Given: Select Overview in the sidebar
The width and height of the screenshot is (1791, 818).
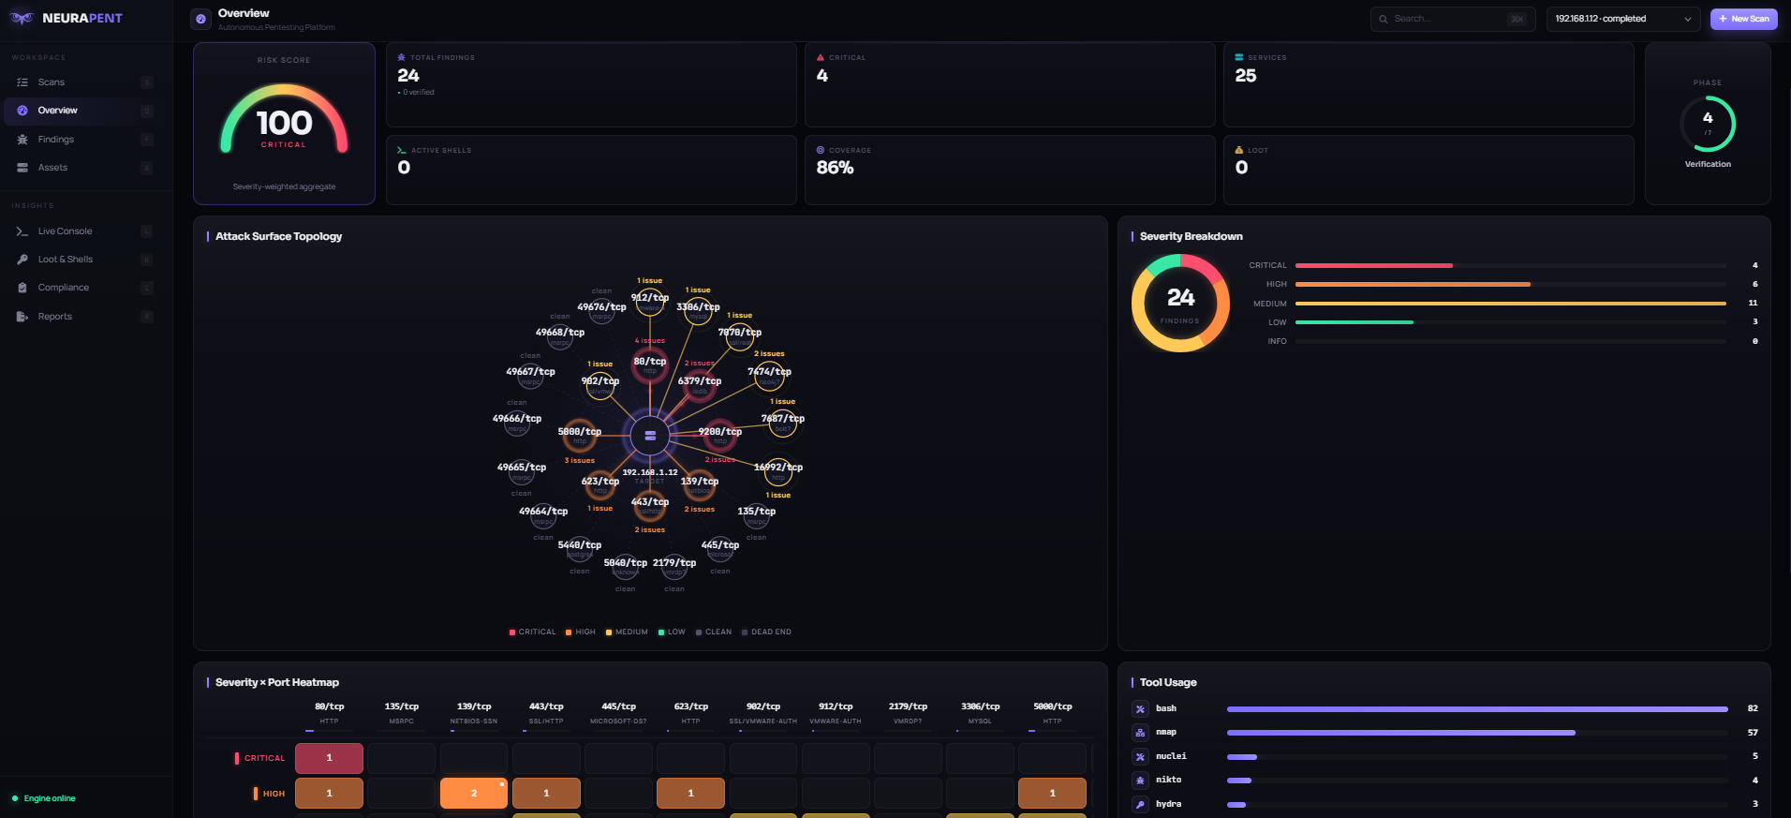Looking at the screenshot, I should (86, 111).
